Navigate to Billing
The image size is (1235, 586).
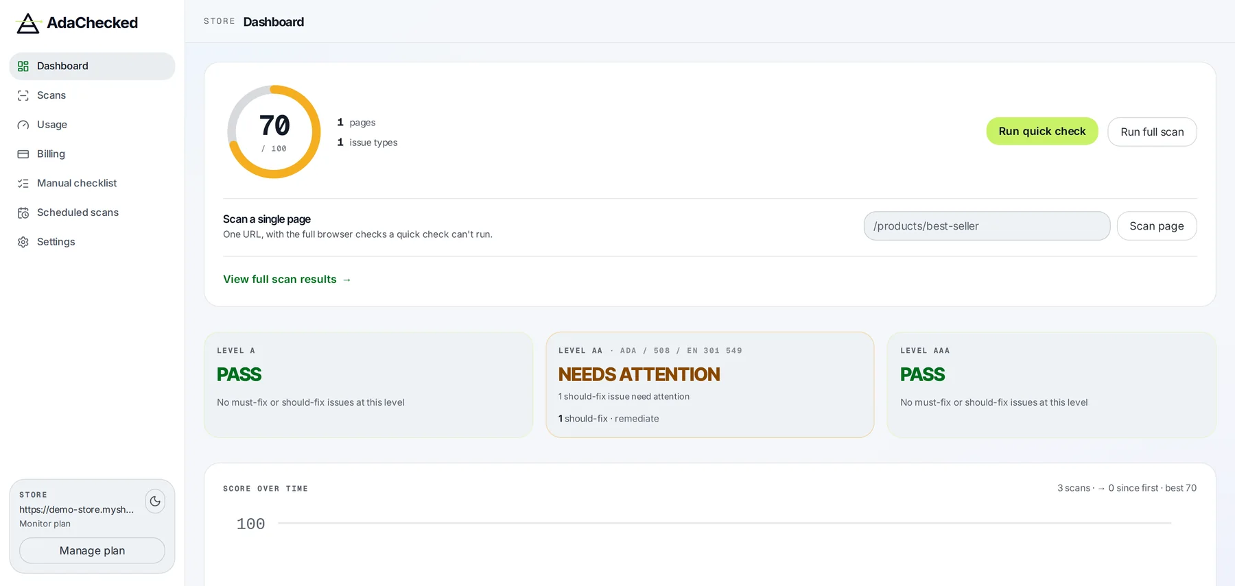pos(92,154)
